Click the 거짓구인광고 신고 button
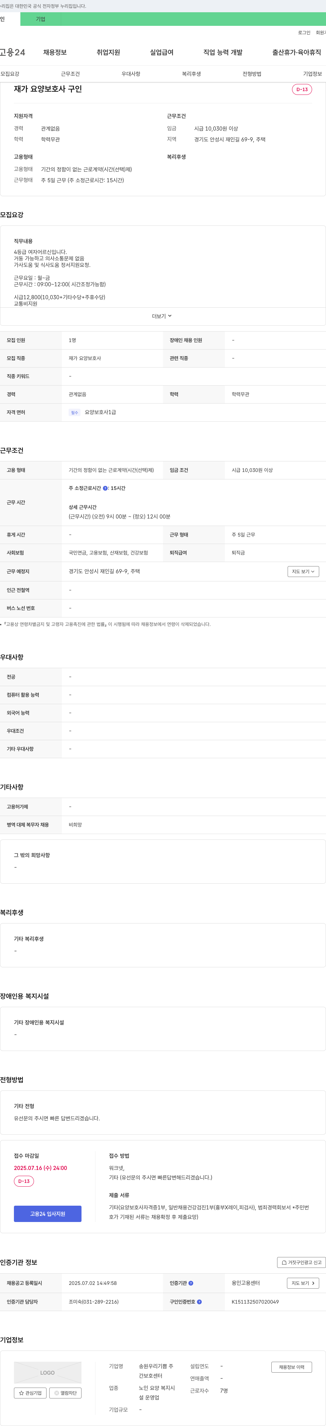 301,1263
